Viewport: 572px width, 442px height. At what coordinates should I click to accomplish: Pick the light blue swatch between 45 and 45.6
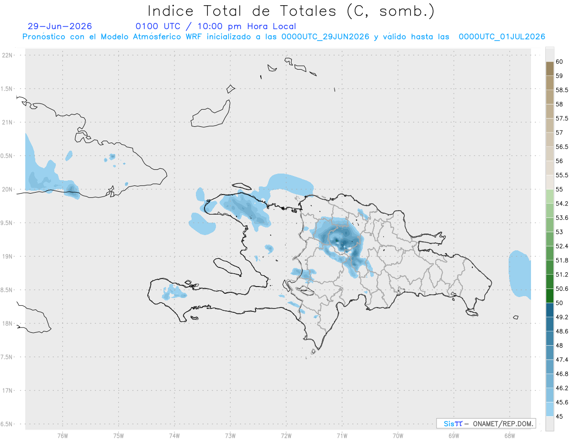pyautogui.click(x=550, y=410)
